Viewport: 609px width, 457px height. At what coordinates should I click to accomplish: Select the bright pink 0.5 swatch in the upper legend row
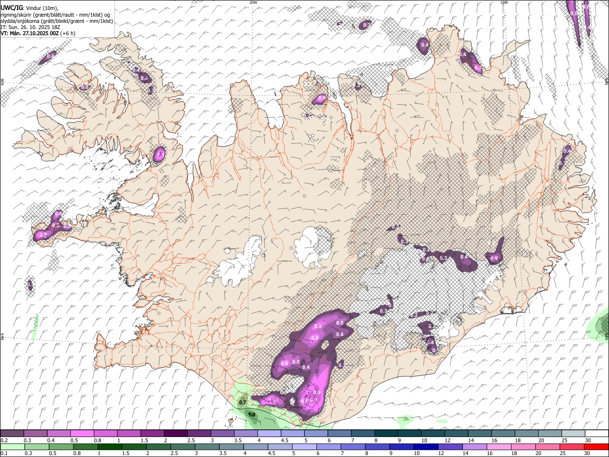click(x=82, y=434)
